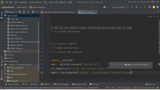The height and width of the screenshot is (90, 160).
Task: Expand the Python310 library root node
Action: coord(4,81)
